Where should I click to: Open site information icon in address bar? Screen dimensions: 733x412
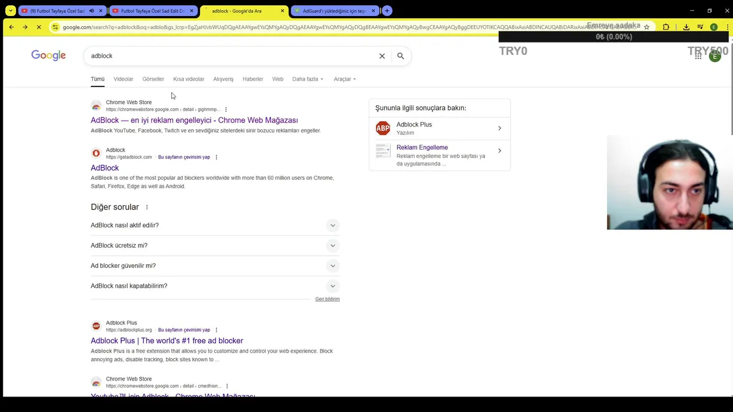pyautogui.click(x=55, y=27)
